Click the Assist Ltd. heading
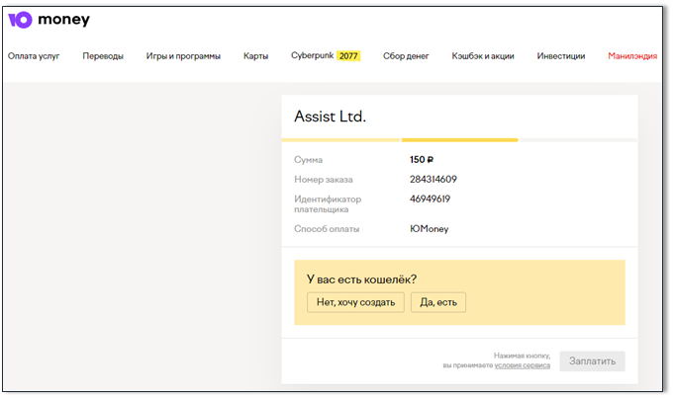This screenshot has width=673, height=398. pyautogui.click(x=330, y=117)
